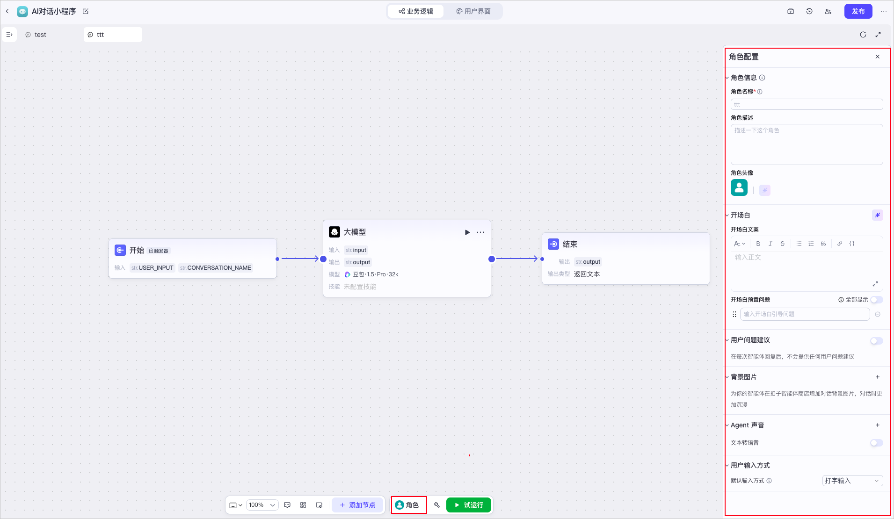
Task: Toggle the left sidebar panel icon
Action: coord(9,35)
